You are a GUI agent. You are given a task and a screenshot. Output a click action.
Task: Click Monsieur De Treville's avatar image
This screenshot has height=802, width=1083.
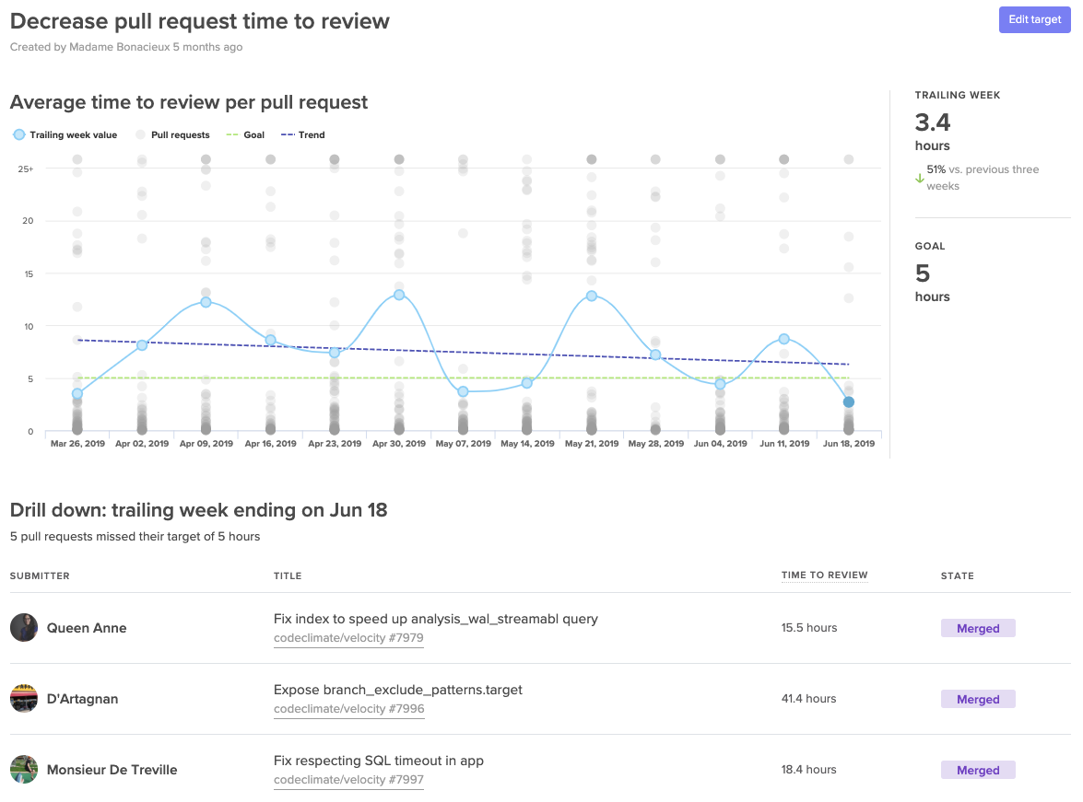click(x=23, y=770)
